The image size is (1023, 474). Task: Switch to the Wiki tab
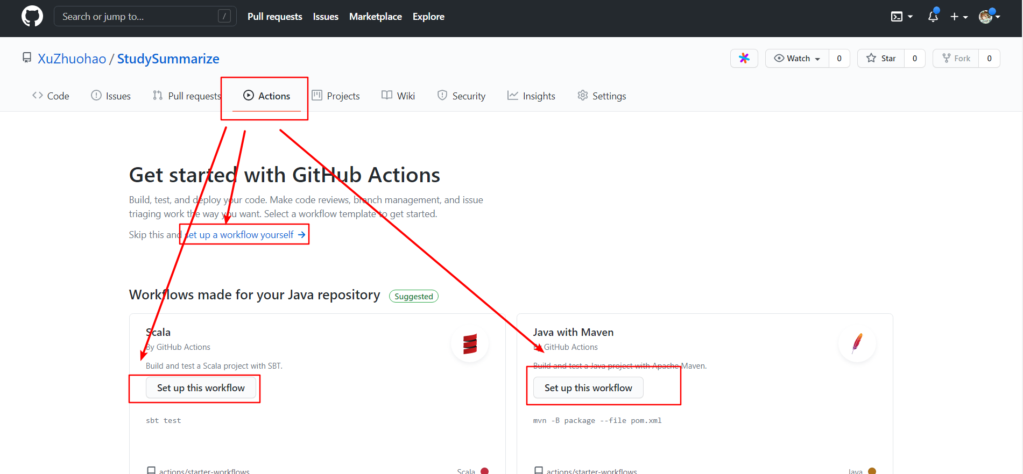click(x=398, y=96)
